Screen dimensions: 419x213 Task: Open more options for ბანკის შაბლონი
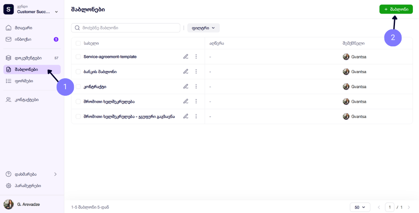[x=196, y=71]
